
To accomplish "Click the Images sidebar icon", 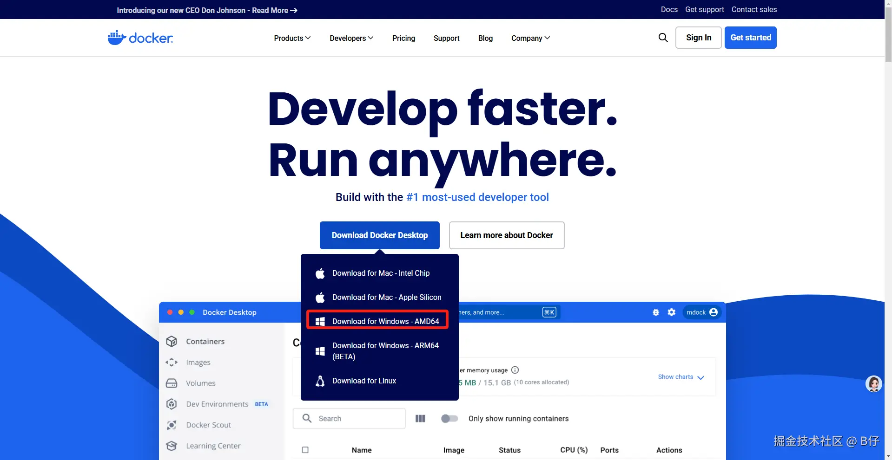I will [172, 363].
